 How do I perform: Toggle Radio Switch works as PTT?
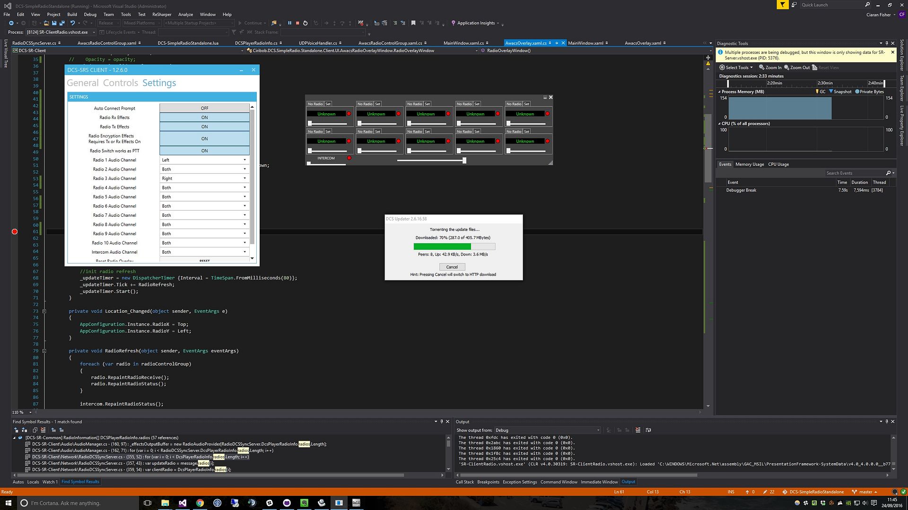pyautogui.click(x=204, y=151)
